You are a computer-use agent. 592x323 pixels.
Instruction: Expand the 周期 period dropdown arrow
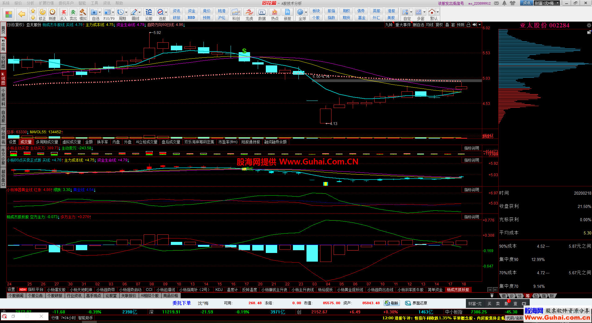[x=126, y=12]
